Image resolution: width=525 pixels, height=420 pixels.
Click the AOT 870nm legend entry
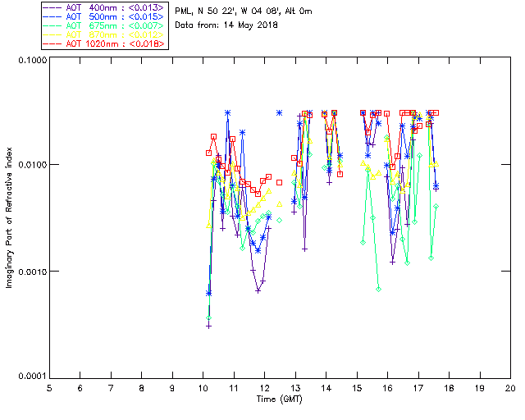[104, 34]
